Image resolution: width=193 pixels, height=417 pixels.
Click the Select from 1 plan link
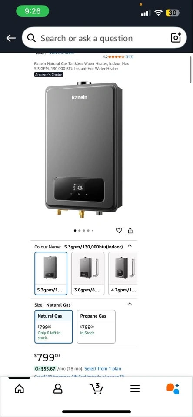(x=103, y=369)
